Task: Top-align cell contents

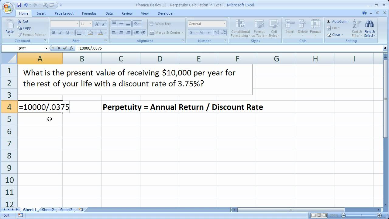Action: click(114, 24)
